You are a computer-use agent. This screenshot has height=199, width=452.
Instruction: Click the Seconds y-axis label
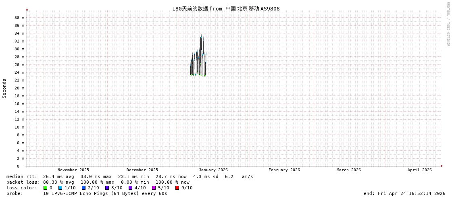coord(4,88)
